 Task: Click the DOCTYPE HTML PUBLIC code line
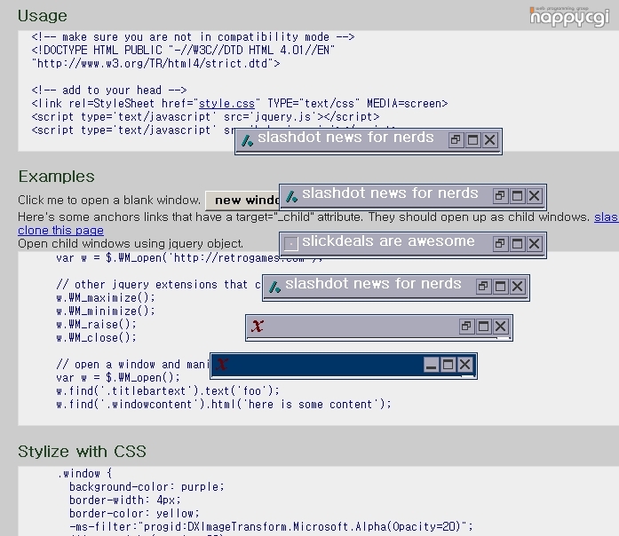[183, 51]
